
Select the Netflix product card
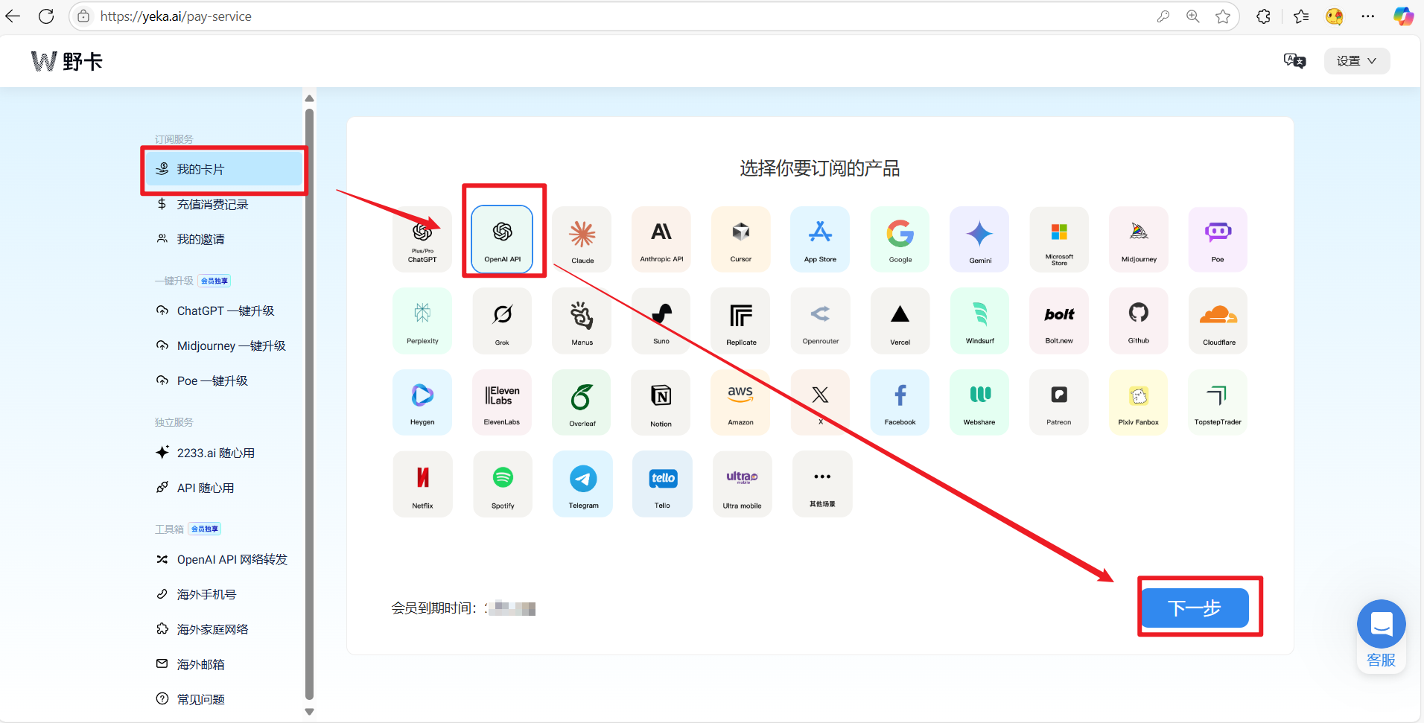point(422,484)
